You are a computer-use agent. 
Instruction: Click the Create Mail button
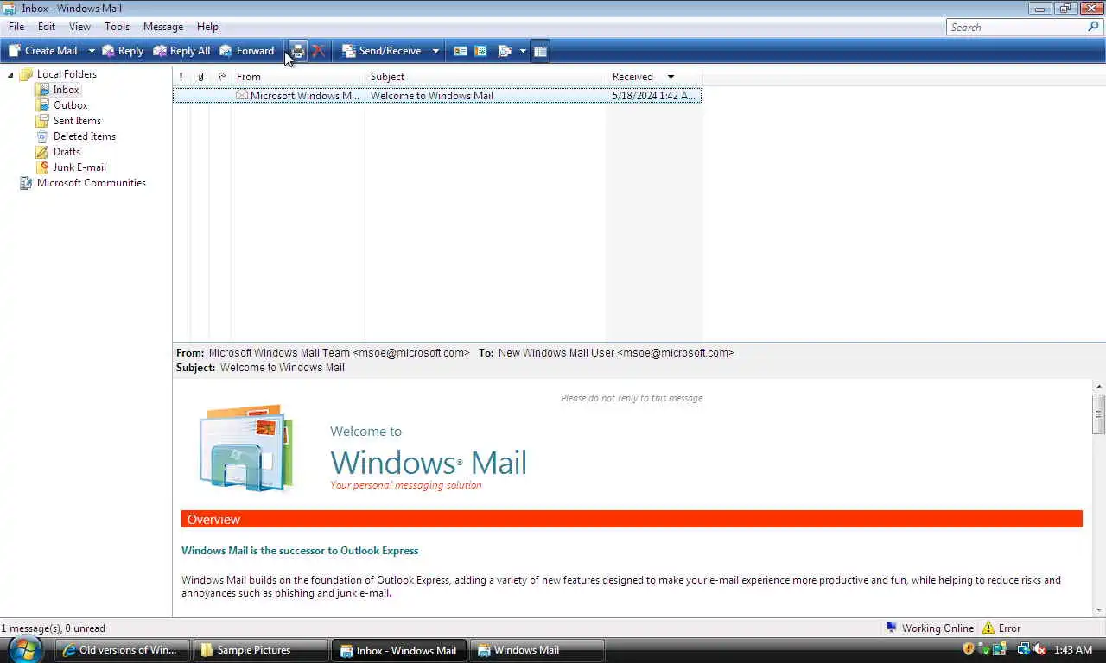43,51
